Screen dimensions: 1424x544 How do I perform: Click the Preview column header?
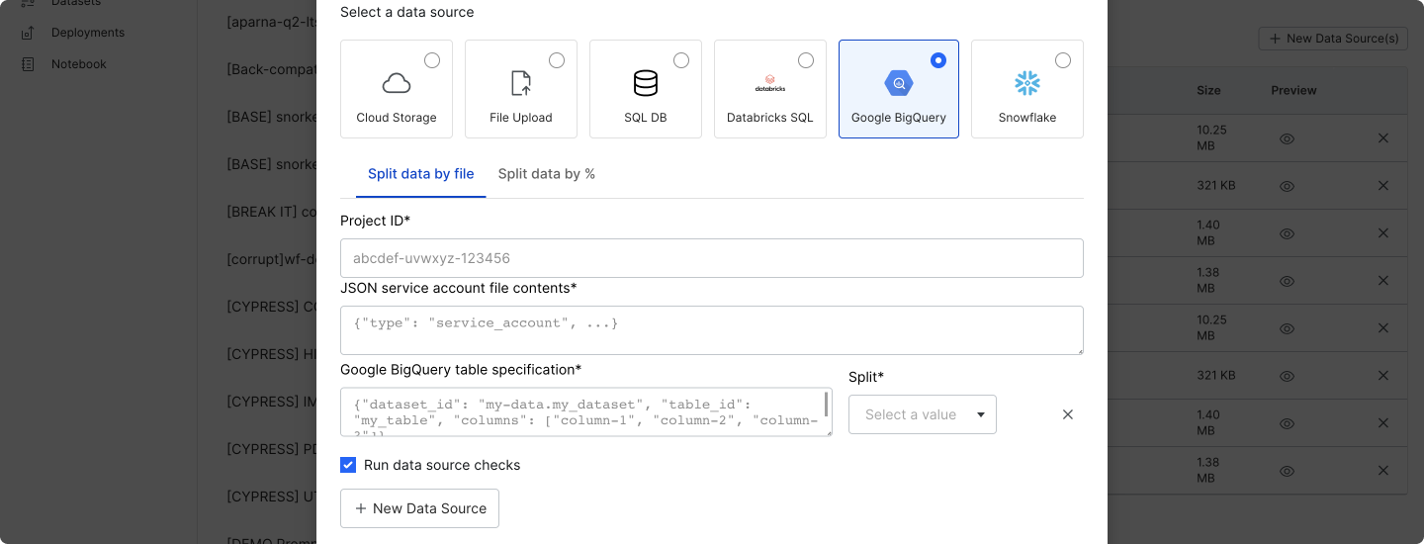point(1293,90)
